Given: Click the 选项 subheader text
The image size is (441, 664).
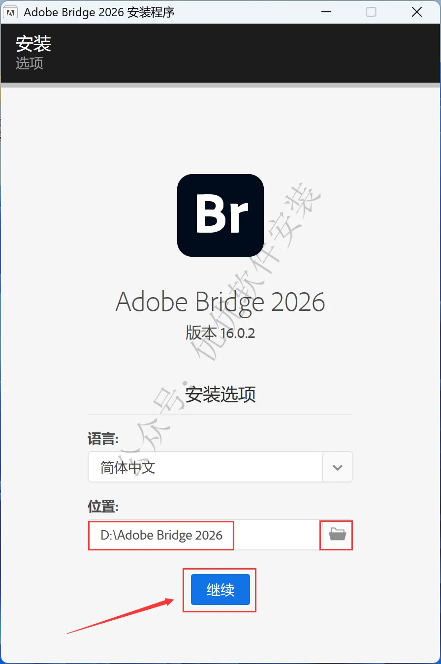Looking at the screenshot, I should pos(30,63).
